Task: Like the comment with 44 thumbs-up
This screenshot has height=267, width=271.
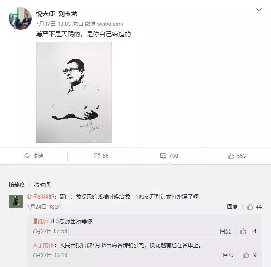Action: point(250,206)
